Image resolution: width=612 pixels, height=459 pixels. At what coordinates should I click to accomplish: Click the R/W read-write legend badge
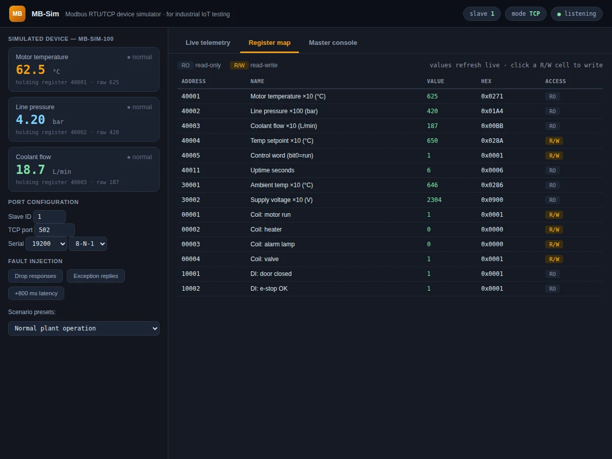click(239, 65)
